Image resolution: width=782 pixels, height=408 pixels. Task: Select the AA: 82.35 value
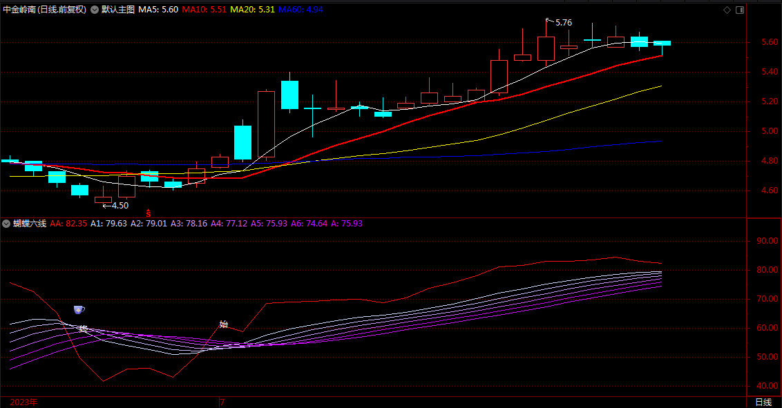click(x=68, y=224)
